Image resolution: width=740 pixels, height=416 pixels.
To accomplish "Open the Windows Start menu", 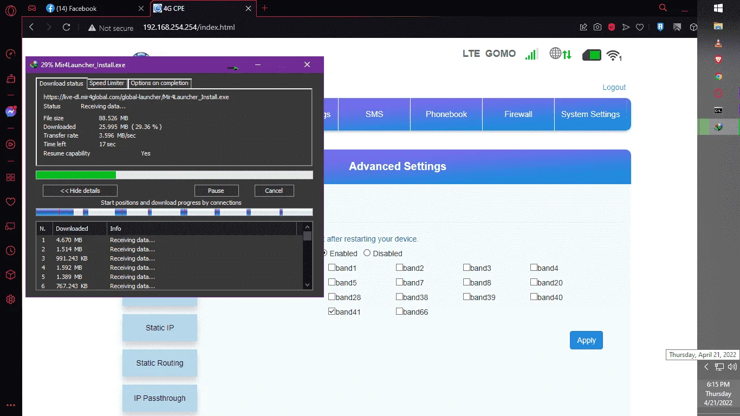I will point(718,8).
